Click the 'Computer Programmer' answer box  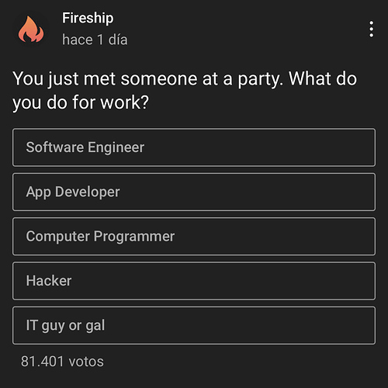point(194,237)
